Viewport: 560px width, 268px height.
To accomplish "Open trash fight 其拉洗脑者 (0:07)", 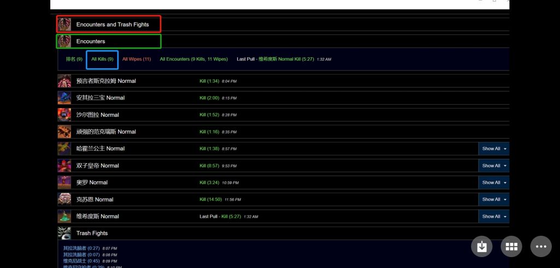I will click(x=81, y=254).
